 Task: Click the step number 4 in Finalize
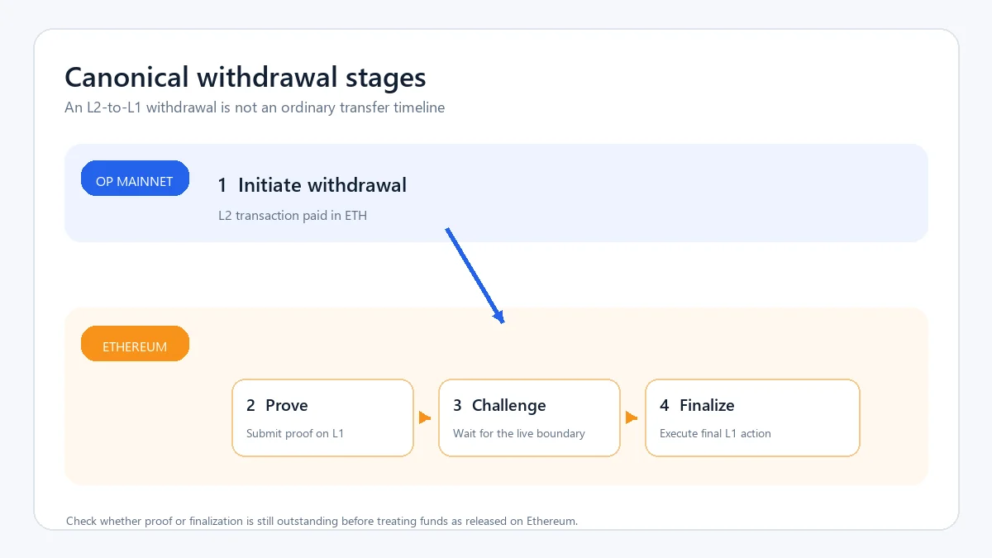[x=665, y=406]
